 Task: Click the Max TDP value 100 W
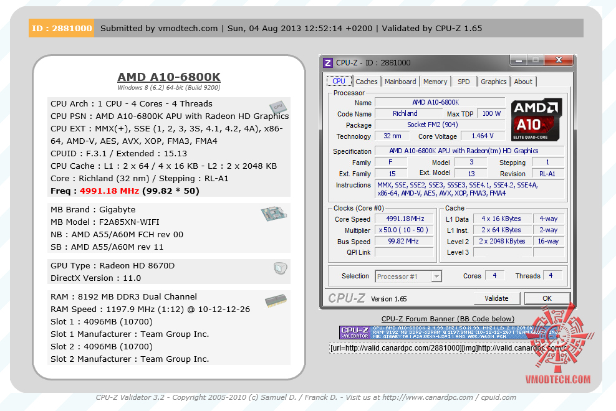click(491, 113)
